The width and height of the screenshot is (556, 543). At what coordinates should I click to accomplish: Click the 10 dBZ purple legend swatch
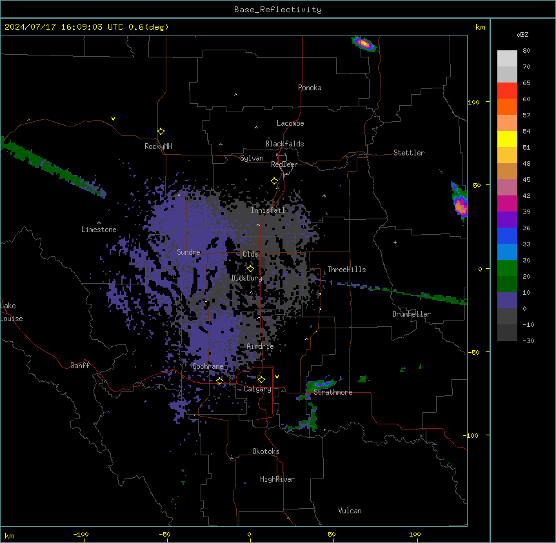tap(507, 301)
